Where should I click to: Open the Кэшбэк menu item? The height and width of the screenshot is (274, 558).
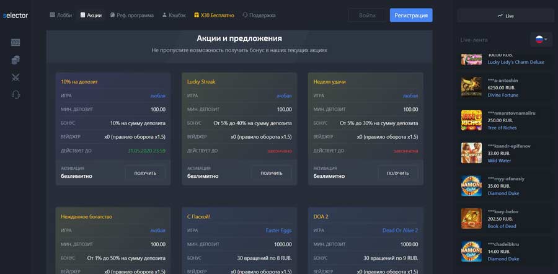point(173,15)
